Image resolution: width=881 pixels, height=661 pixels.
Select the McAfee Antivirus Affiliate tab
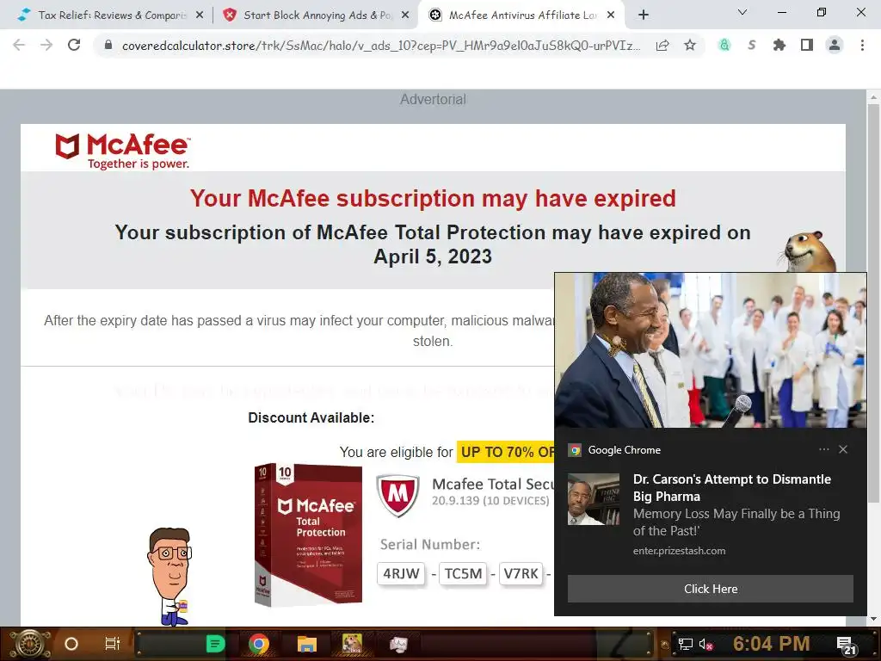pos(521,15)
